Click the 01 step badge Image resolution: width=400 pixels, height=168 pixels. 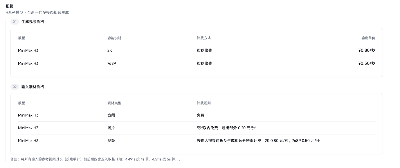click(x=15, y=22)
